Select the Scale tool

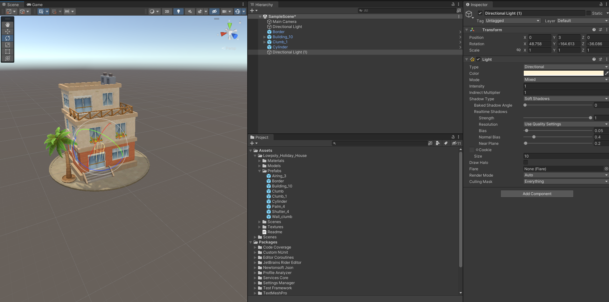tap(8, 45)
